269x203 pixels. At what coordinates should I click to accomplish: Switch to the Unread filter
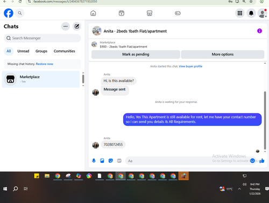point(23,51)
